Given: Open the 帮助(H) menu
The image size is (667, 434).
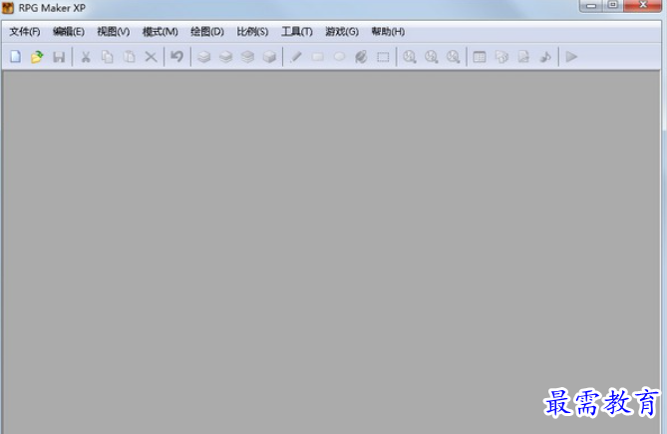Looking at the screenshot, I should click(388, 32).
